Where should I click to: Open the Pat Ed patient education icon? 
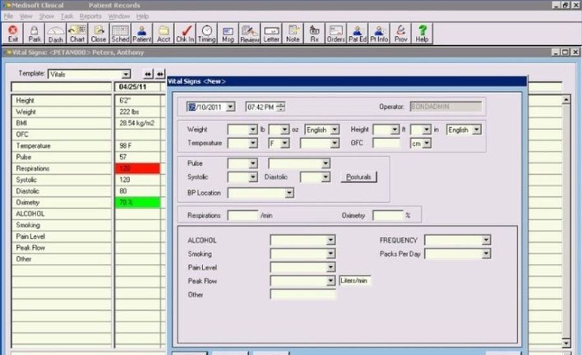(358, 34)
